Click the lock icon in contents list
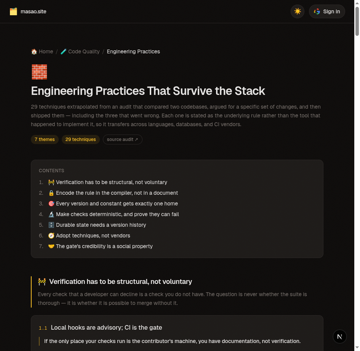 click(x=51, y=193)
